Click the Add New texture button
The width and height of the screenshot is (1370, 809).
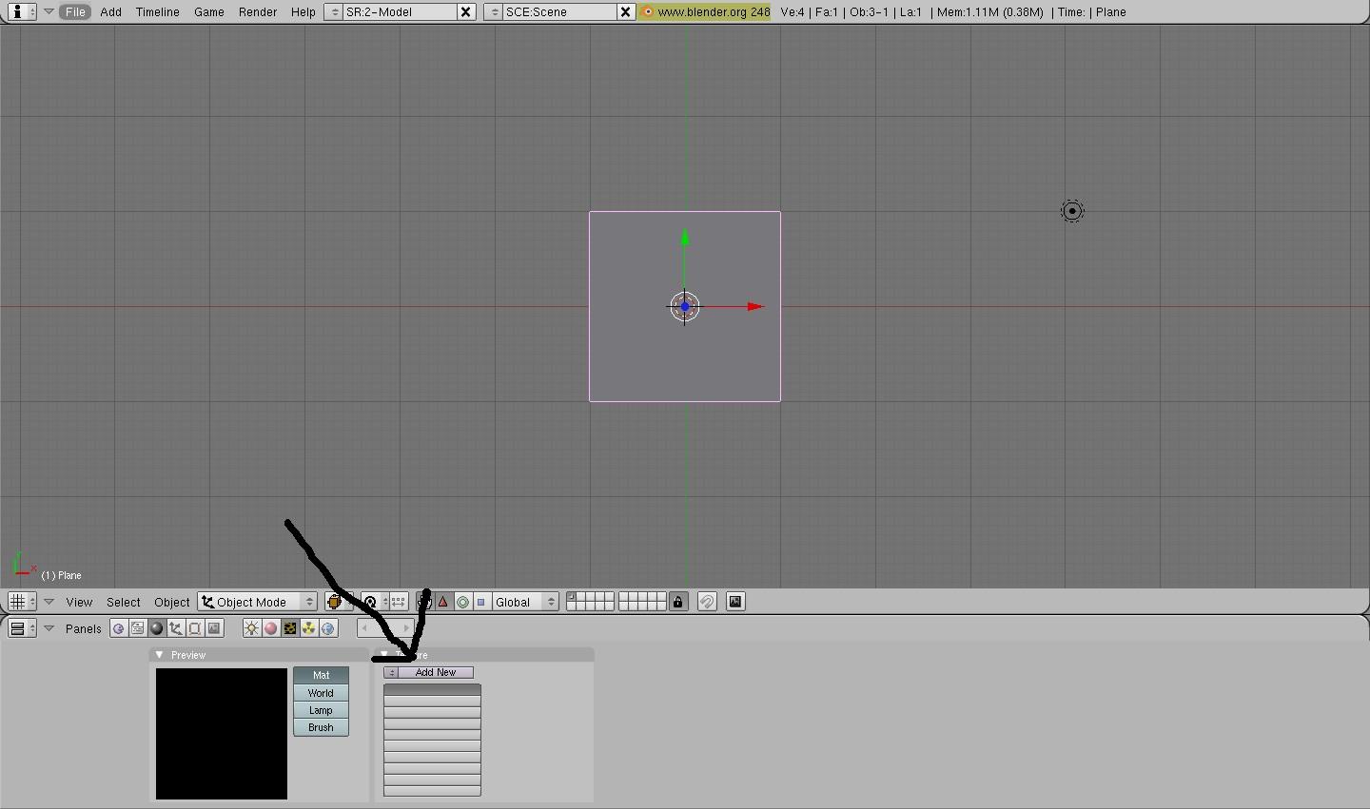click(436, 672)
